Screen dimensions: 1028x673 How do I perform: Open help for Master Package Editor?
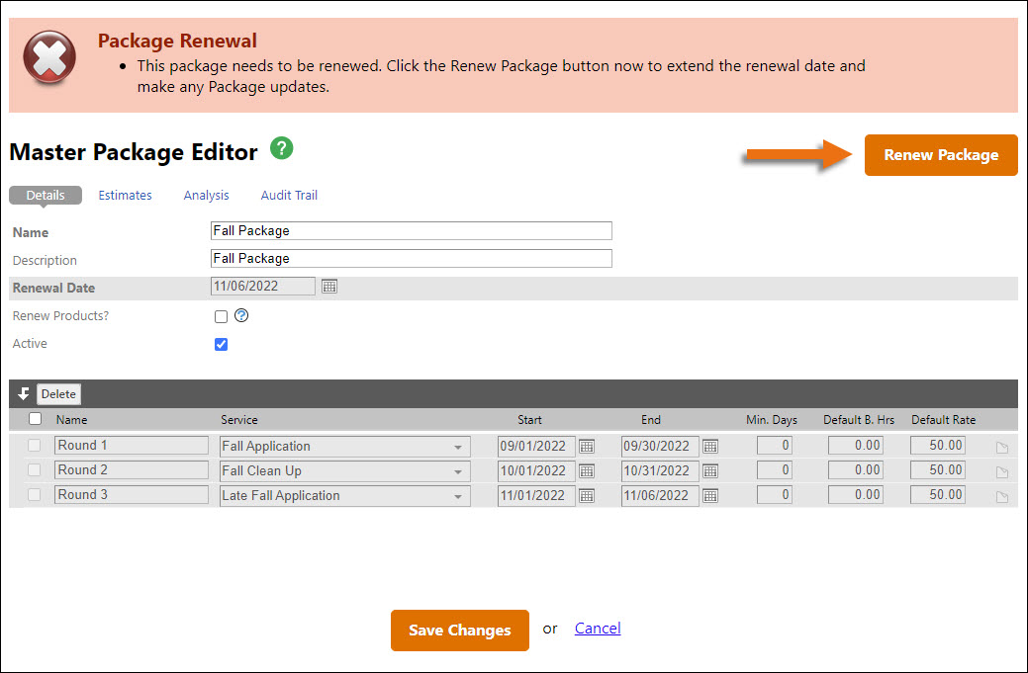point(281,147)
